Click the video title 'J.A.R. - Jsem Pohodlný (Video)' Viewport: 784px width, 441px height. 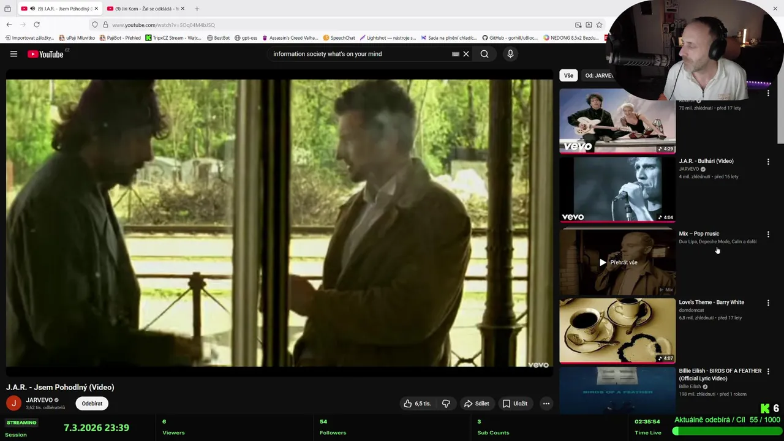pyautogui.click(x=60, y=387)
